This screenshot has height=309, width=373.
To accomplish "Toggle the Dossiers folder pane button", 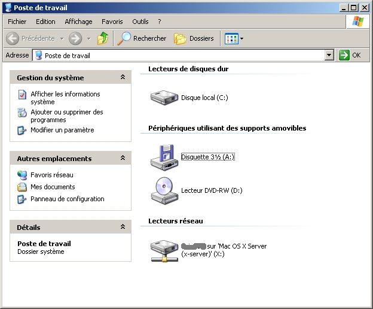I will click(194, 38).
